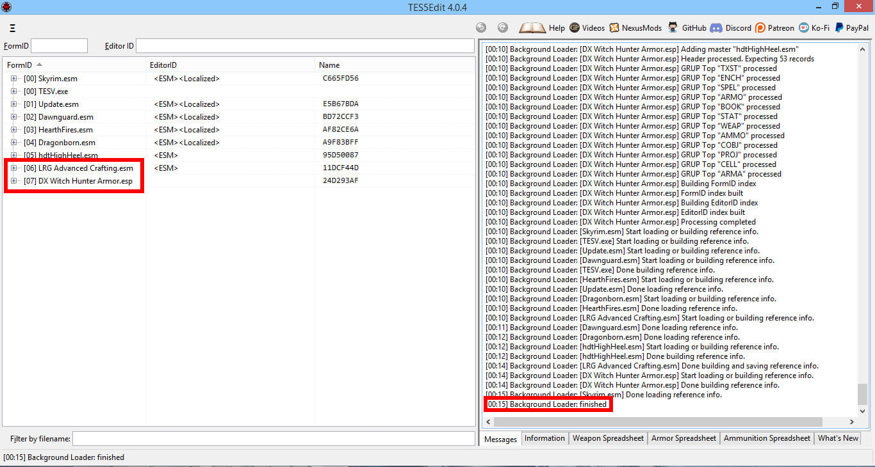Screen dimensions: 875x467
Task: Open the Ammunition Spreadsheet tab
Action: (x=767, y=438)
